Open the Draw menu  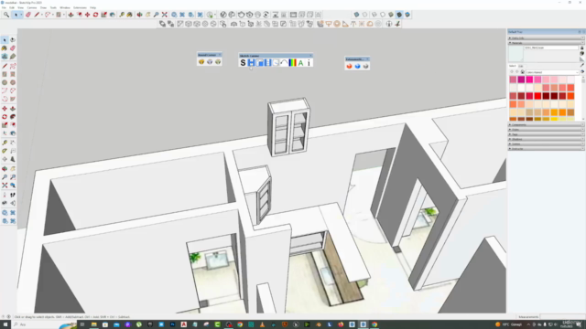click(x=43, y=7)
